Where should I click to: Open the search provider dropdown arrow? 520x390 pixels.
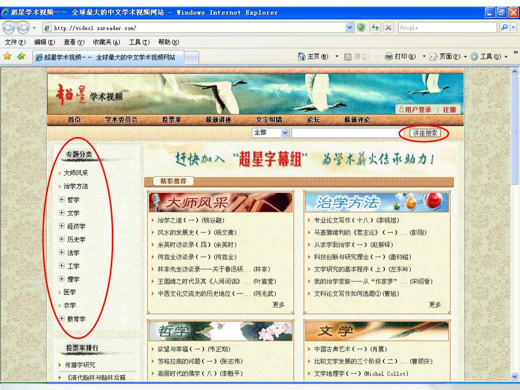(513, 27)
